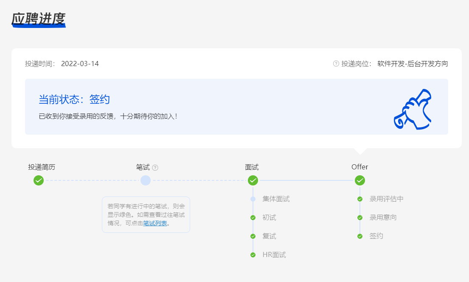Click the 笔试 stage circle
The image size is (469, 282).
146,180
